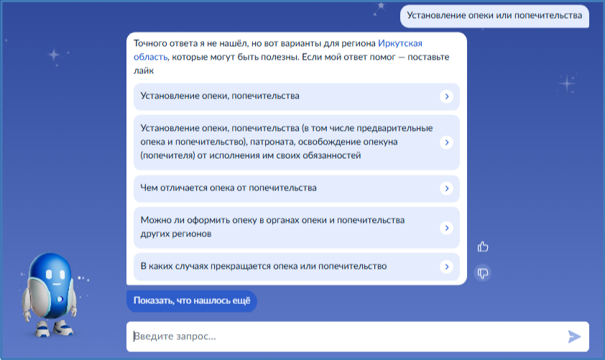Dislike the answer with thumbs down icon

click(x=483, y=272)
